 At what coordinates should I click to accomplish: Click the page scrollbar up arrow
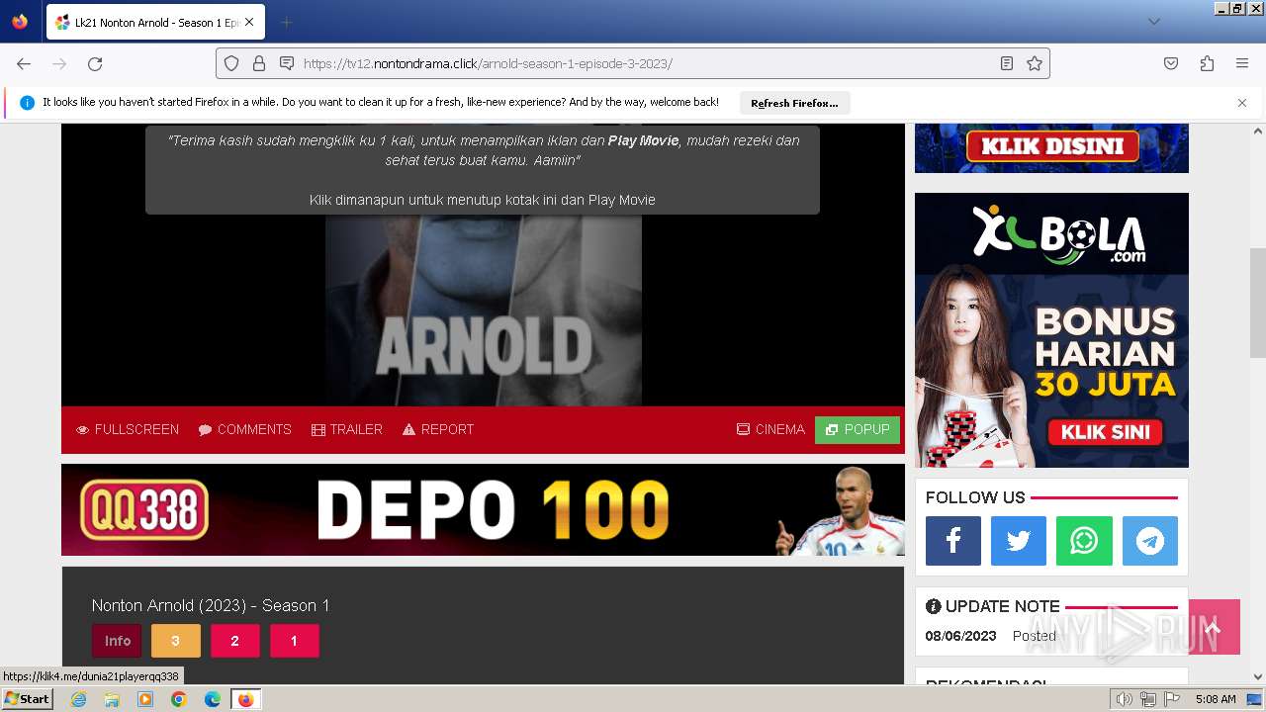(1258, 131)
